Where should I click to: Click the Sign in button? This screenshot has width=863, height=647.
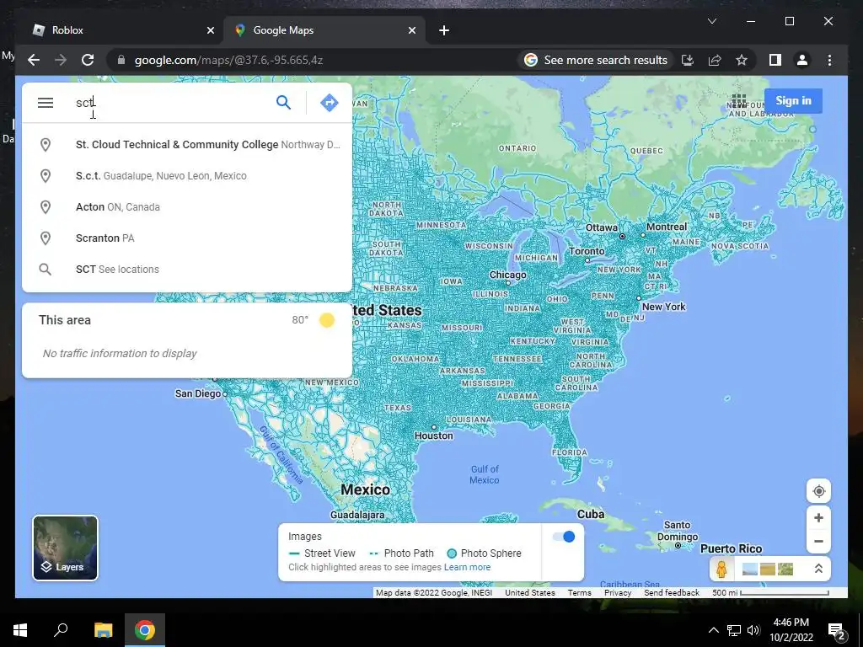click(793, 101)
